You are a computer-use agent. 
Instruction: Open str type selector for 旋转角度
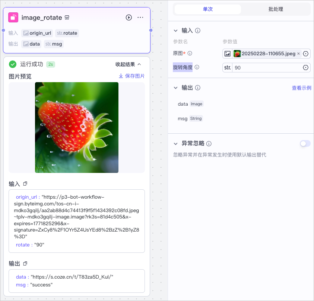click(228, 68)
